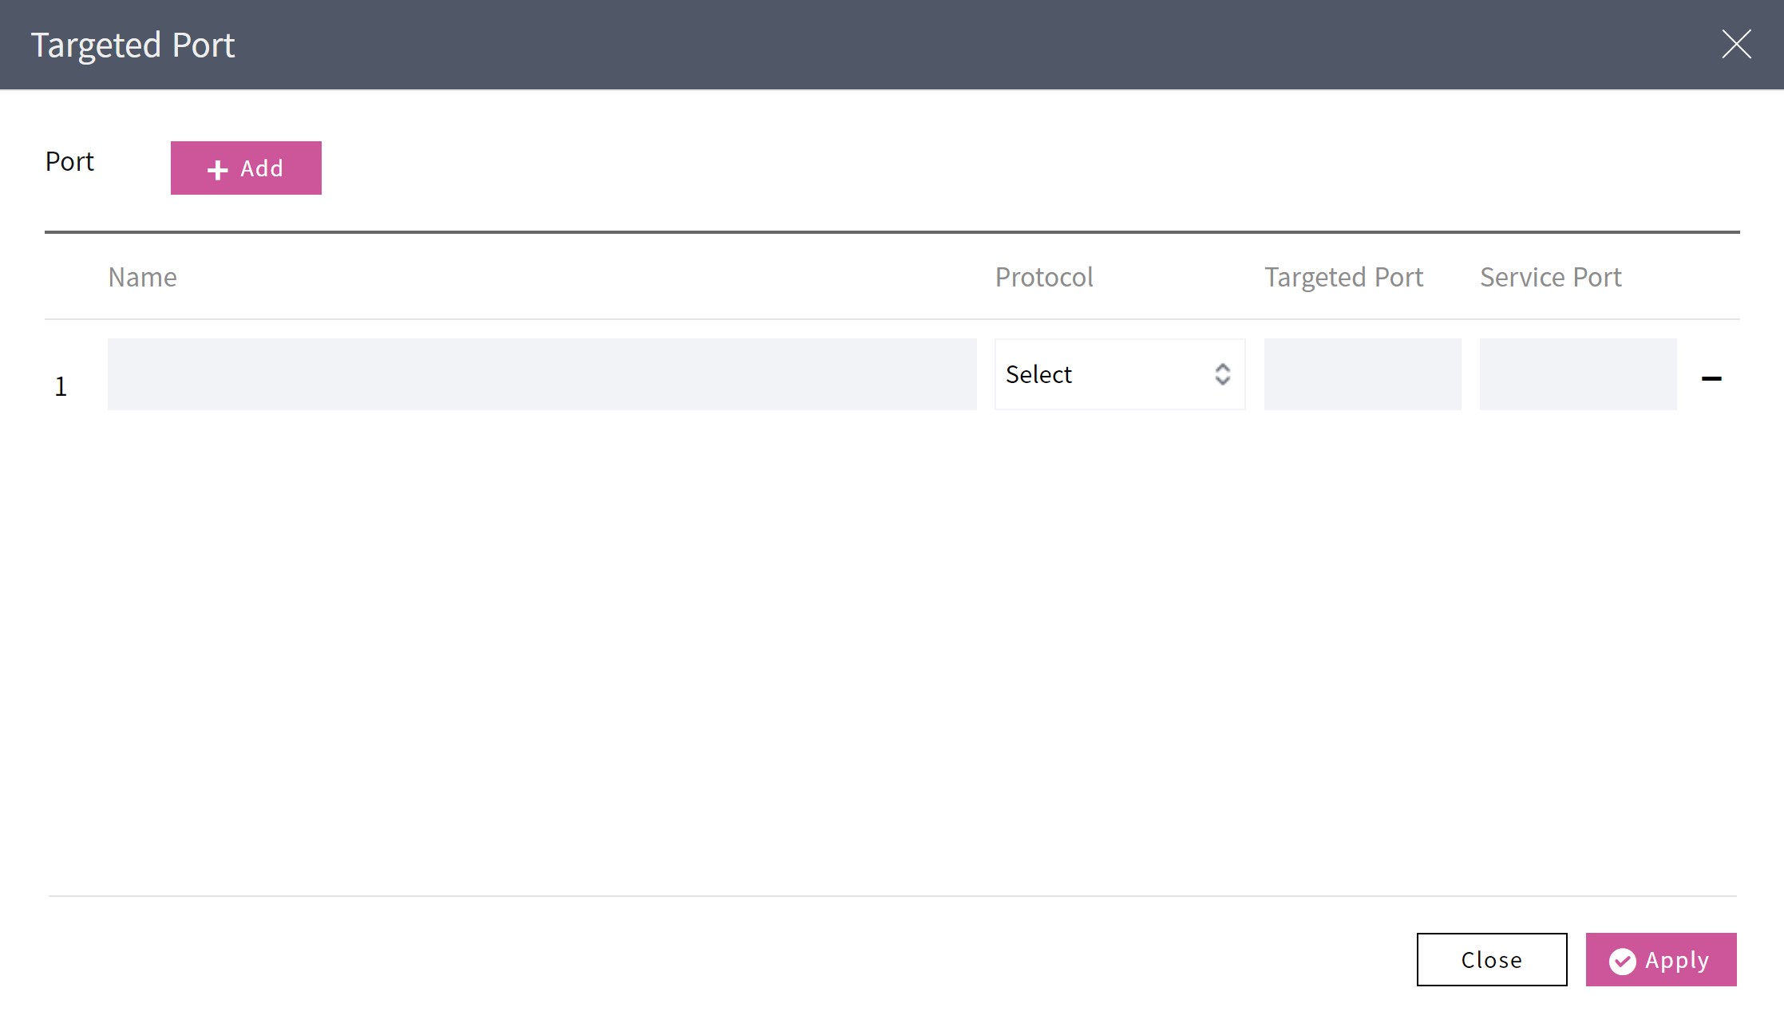The width and height of the screenshot is (1784, 1035).
Task: Close dialog with the X icon
Action: point(1736,45)
